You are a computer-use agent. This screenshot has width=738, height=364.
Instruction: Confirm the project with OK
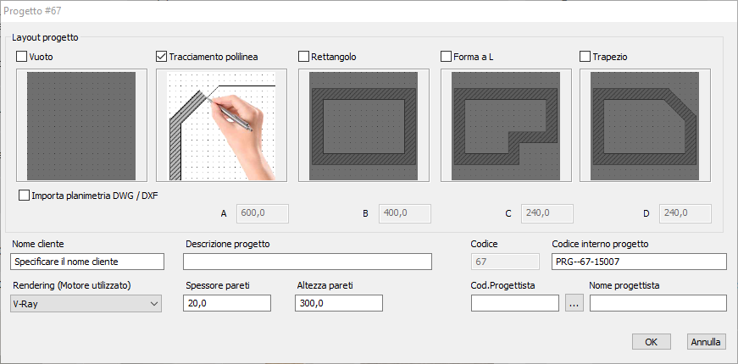click(x=652, y=342)
